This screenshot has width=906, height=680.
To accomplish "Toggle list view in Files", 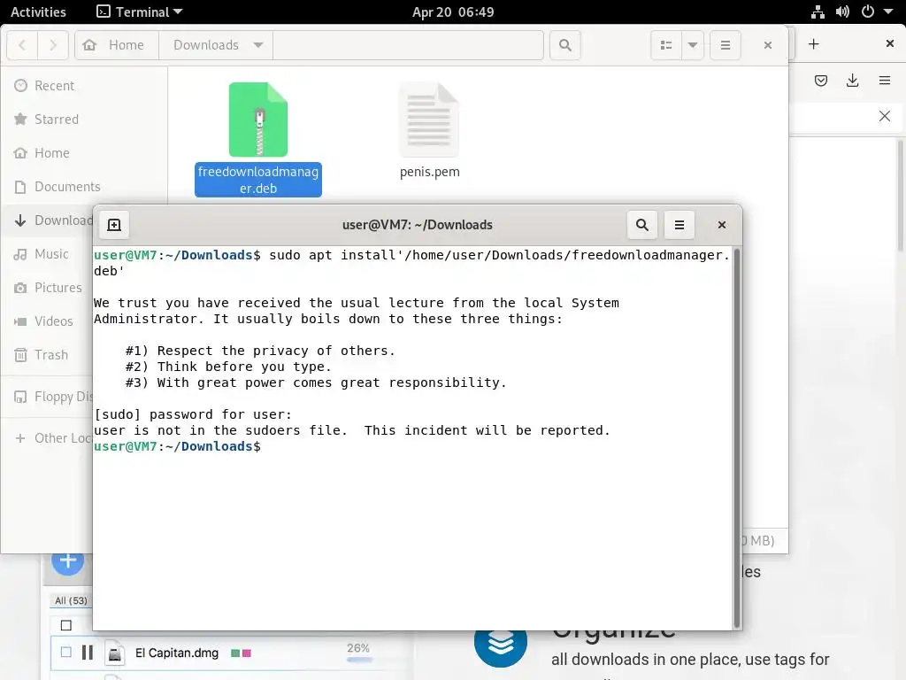I will (665, 45).
